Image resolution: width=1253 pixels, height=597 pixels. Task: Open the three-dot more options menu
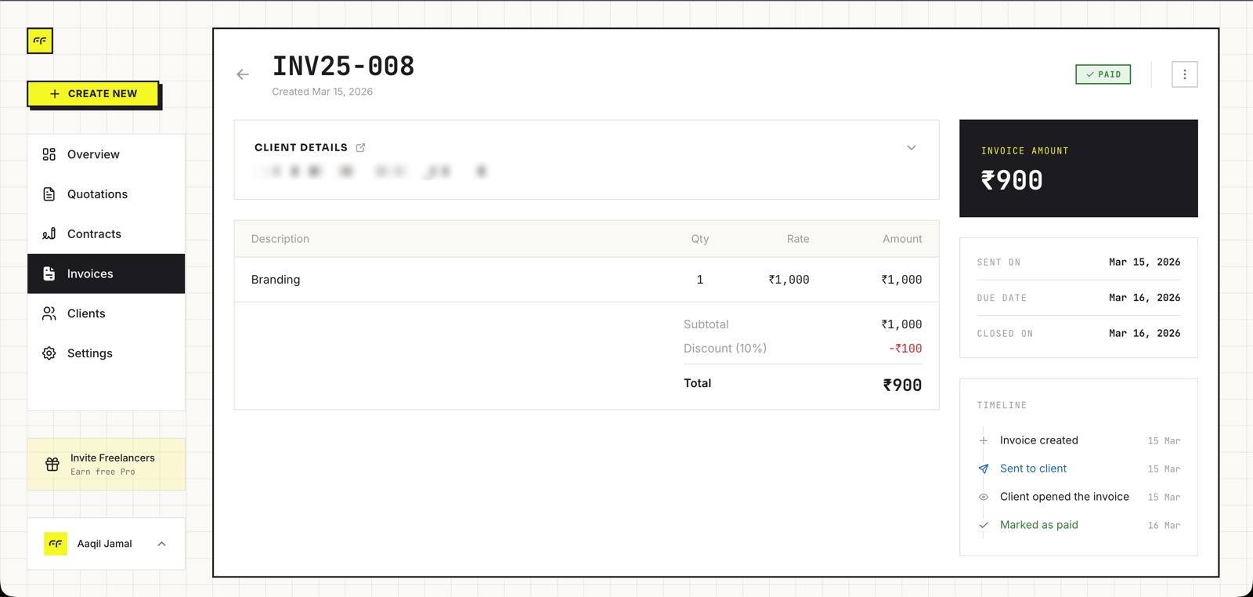tap(1184, 74)
